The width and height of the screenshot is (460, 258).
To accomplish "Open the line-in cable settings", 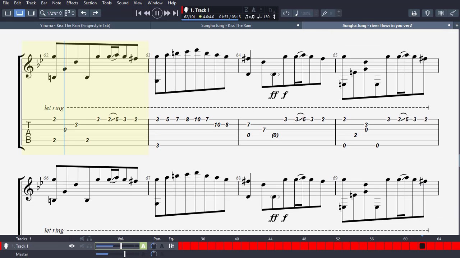I will point(453,13).
